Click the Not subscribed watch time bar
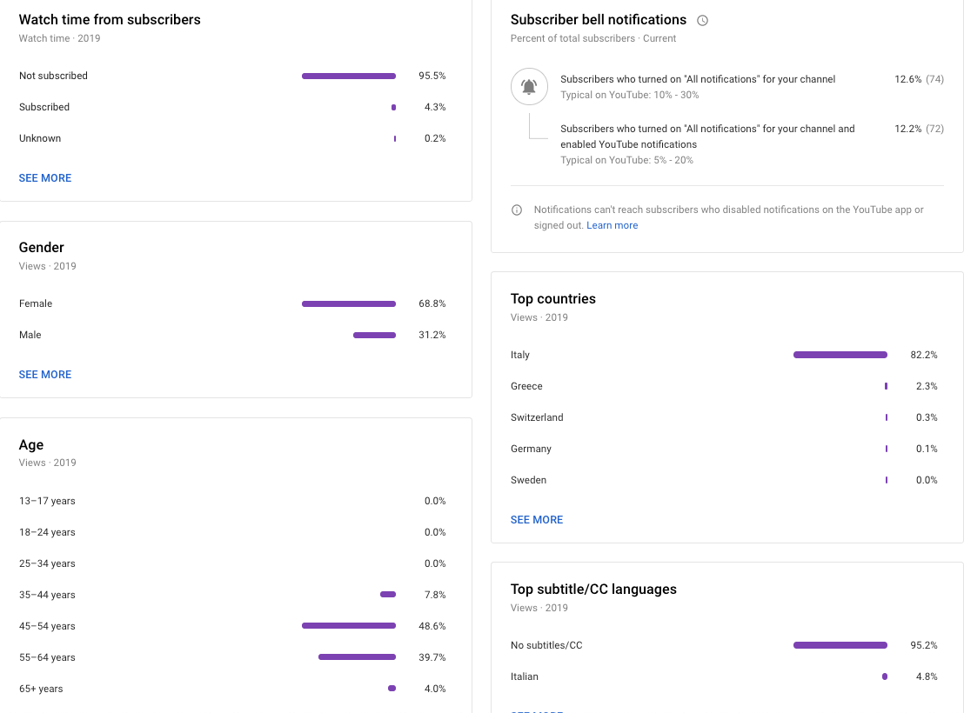 point(348,77)
